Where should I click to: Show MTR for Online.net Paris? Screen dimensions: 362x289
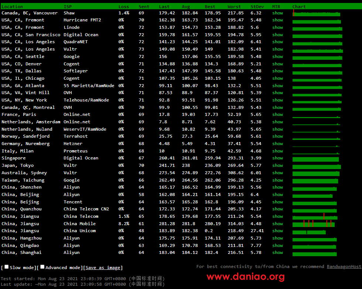[x=277, y=114]
